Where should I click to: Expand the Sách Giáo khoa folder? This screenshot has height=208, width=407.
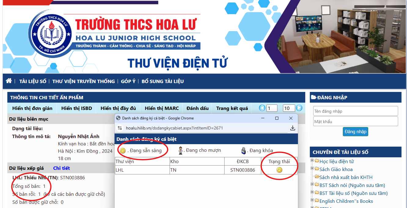[312, 169]
